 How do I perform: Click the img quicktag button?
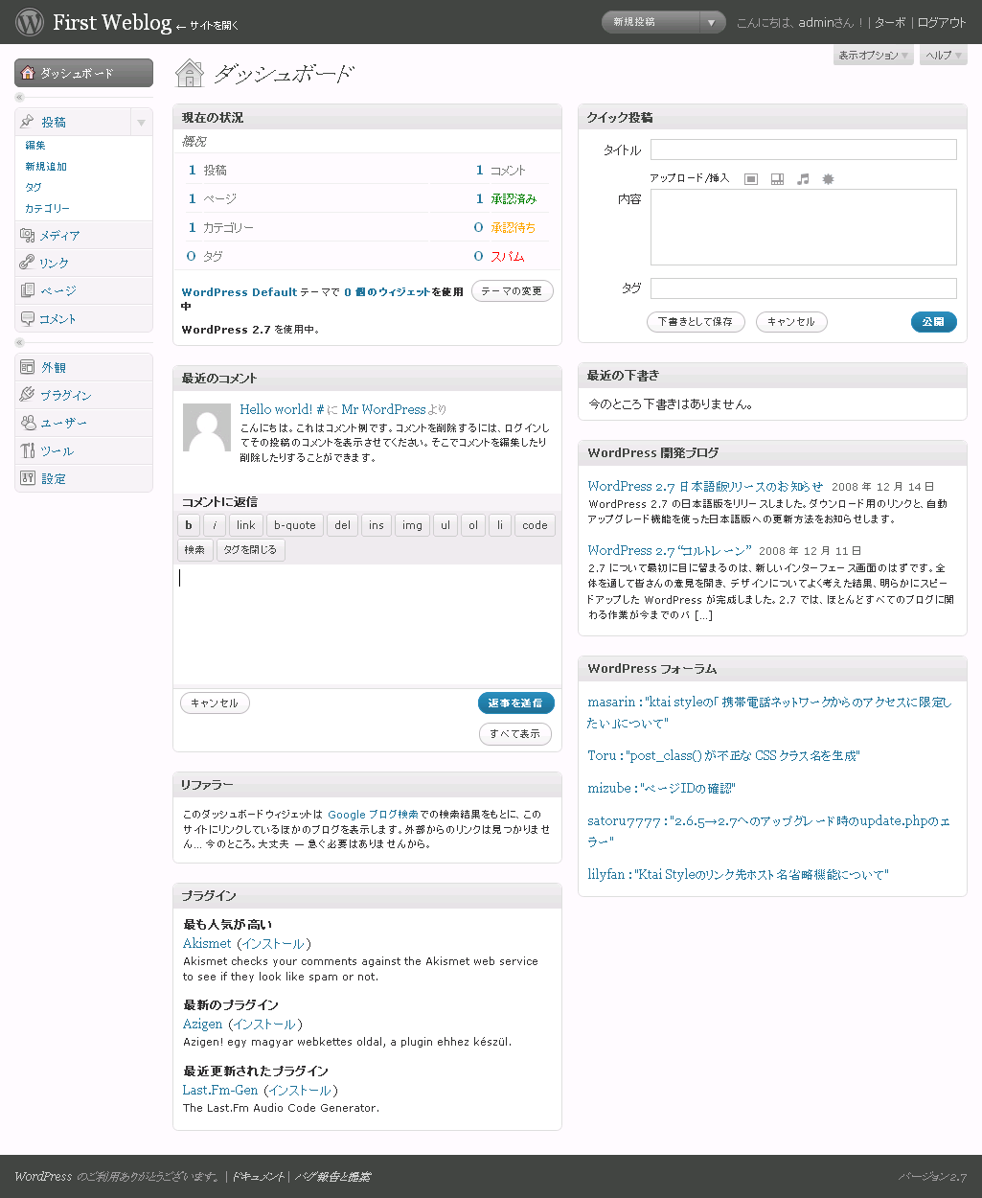pyautogui.click(x=412, y=525)
